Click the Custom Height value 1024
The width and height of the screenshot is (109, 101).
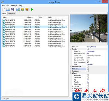click(x=89, y=60)
